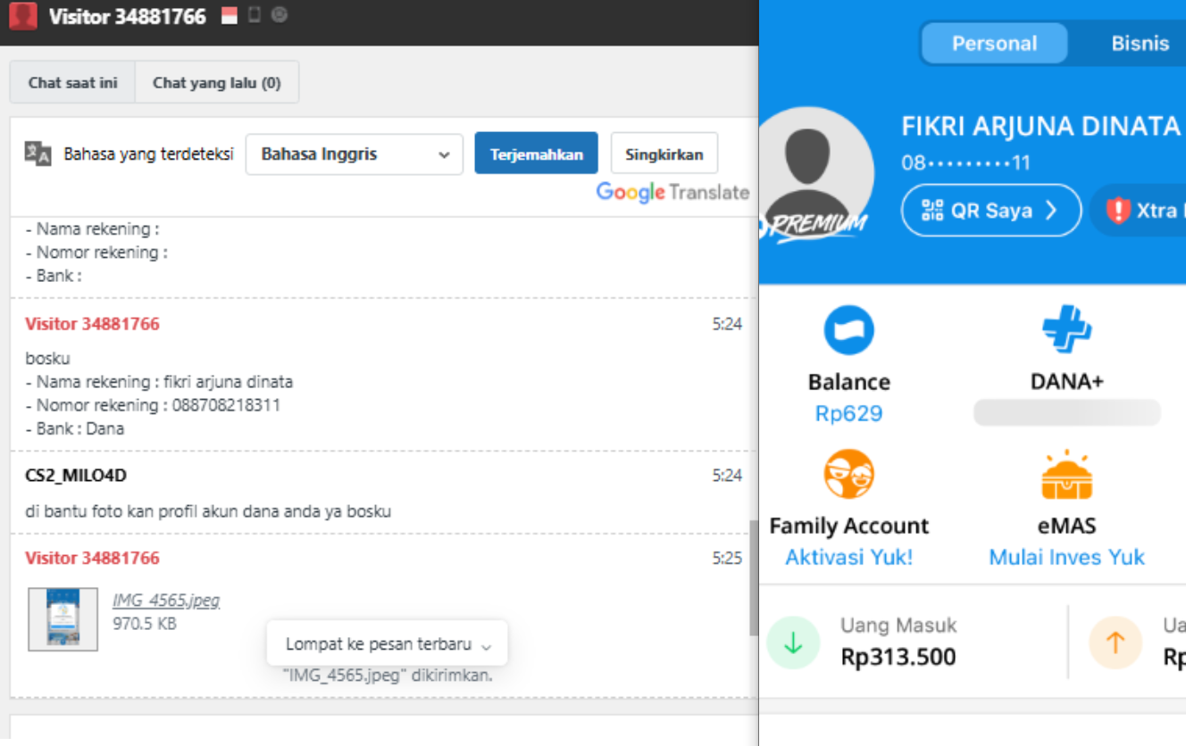Select the Bisnis tab in DANA

coord(1140,43)
